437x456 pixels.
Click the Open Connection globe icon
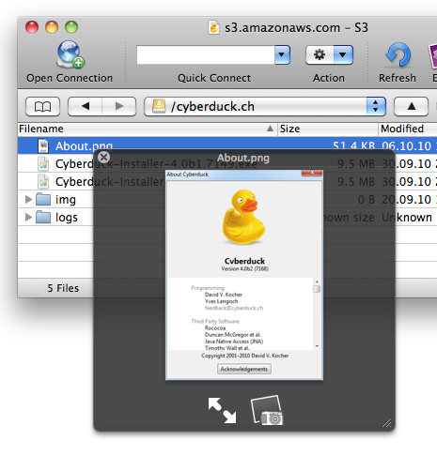pyautogui.click(x=70, y=54)
